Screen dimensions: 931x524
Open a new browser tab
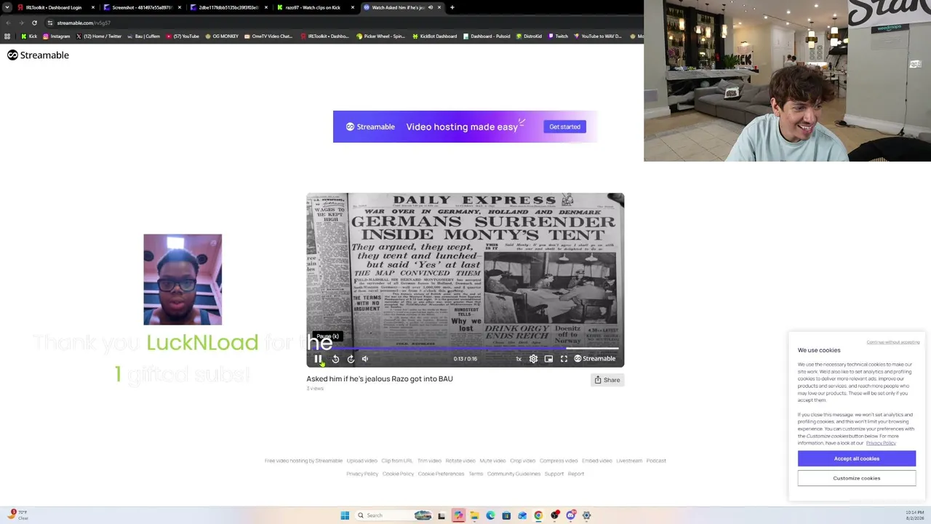coord(452,7)
